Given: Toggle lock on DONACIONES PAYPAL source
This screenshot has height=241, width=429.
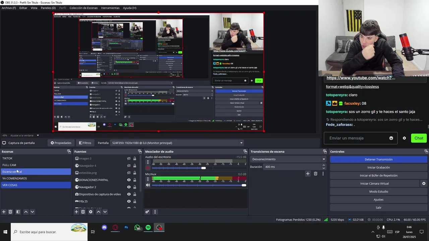Looking at the screenshot, I should 135,180.
